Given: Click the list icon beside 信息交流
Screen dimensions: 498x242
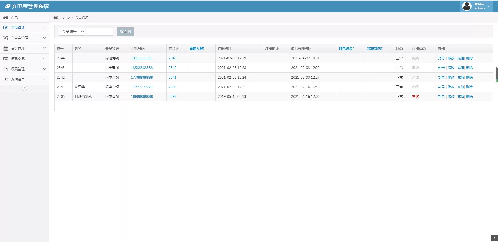Looking at the screenshot, I should (6, 59).
